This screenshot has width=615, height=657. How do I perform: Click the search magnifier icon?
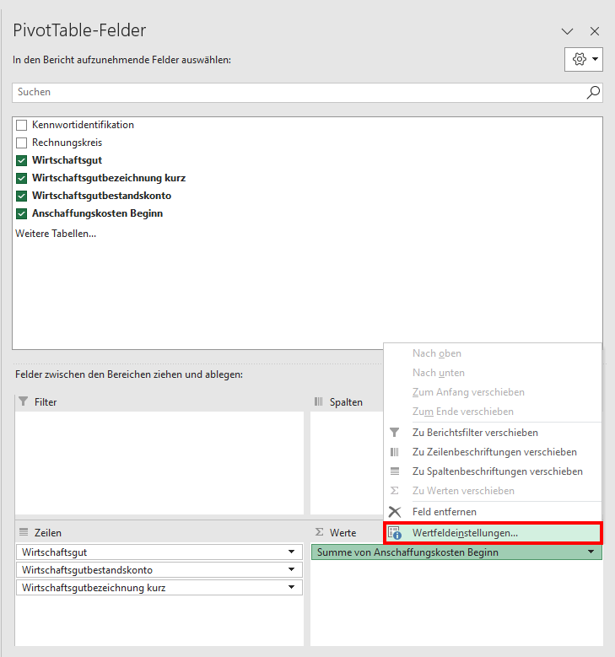click(x=593, y=92)
